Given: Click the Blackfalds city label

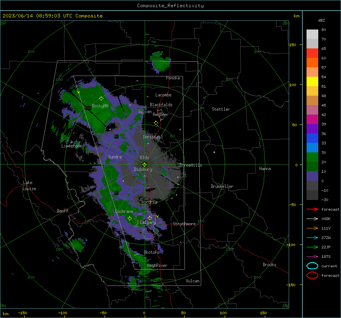Looking at the screenshot, I should tap(161, 105).
